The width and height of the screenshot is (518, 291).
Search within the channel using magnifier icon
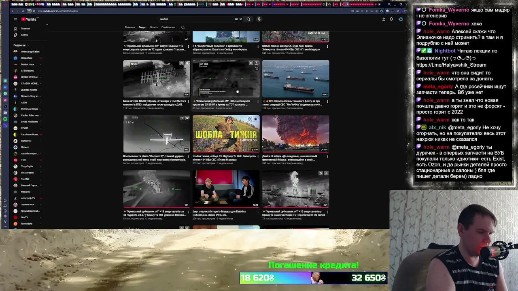(x=183, y=27)
